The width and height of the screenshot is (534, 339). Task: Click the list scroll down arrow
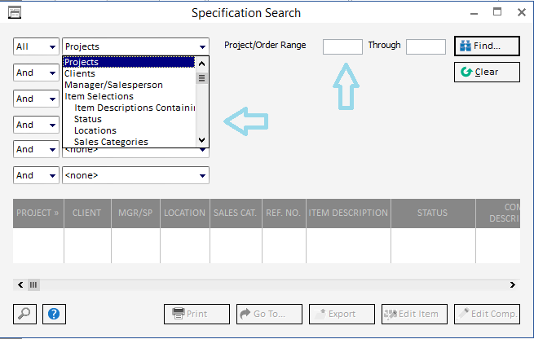pyautogui.click(x=201, y=140)
